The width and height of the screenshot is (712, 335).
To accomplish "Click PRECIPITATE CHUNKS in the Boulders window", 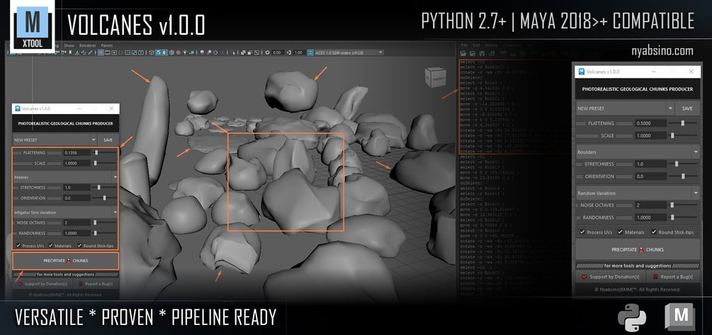I will coord(638,250).
